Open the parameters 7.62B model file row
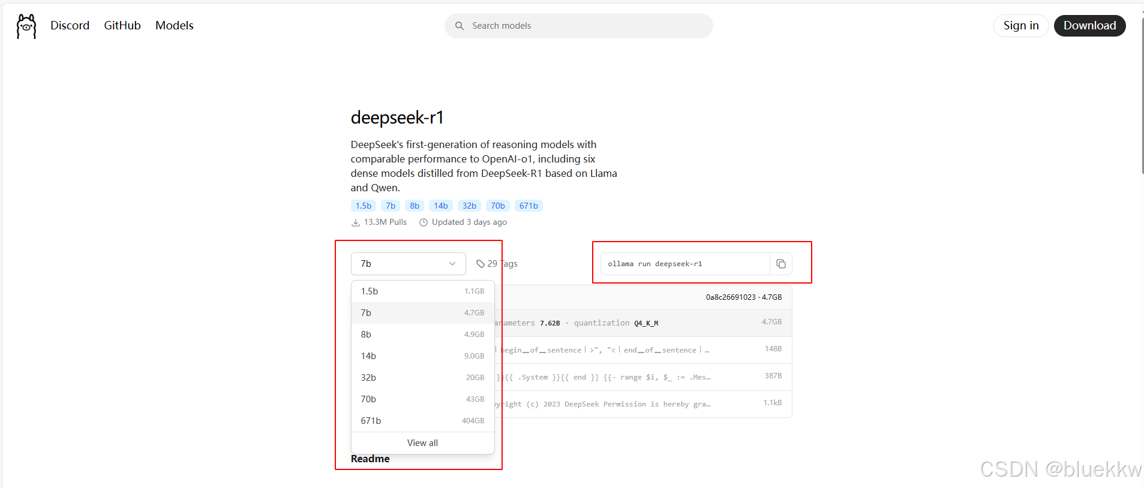The height and width of the screenshot is (488, 1144). tap(642, 323)
